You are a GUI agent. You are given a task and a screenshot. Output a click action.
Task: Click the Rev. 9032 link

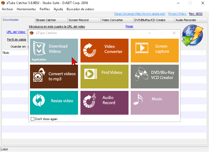[196, 14]
